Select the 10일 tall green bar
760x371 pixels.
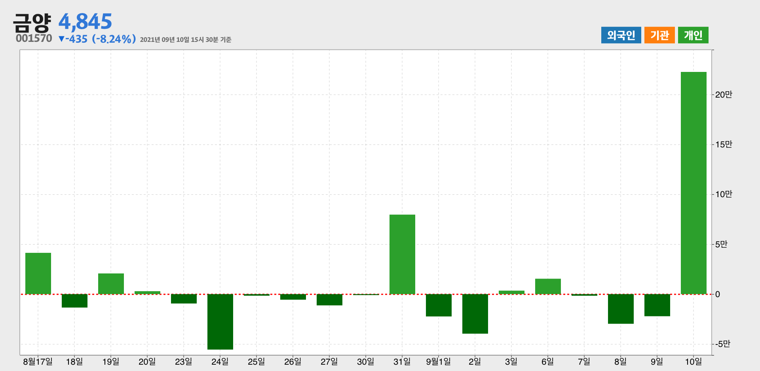(x=693, y=183)
